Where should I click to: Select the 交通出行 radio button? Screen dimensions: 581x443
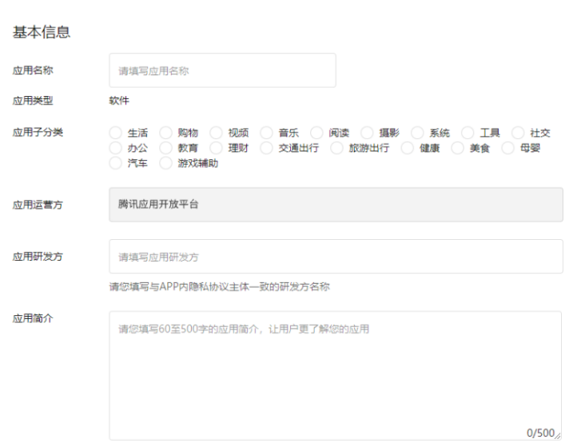[x=266, y=148]
